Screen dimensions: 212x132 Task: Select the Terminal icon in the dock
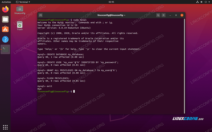pyautogui.click(x=5, y=49)
